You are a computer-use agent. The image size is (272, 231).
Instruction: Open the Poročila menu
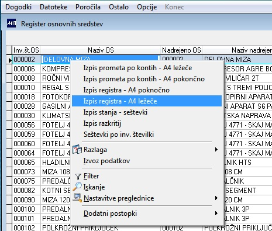pos(88,7)
